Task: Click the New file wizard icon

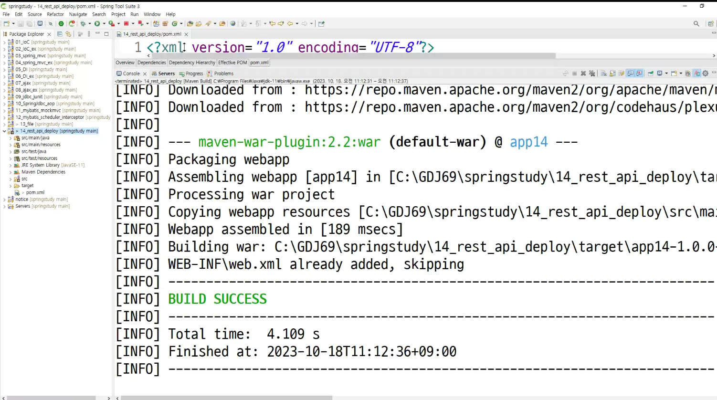Action: click(x=7, y=23)
